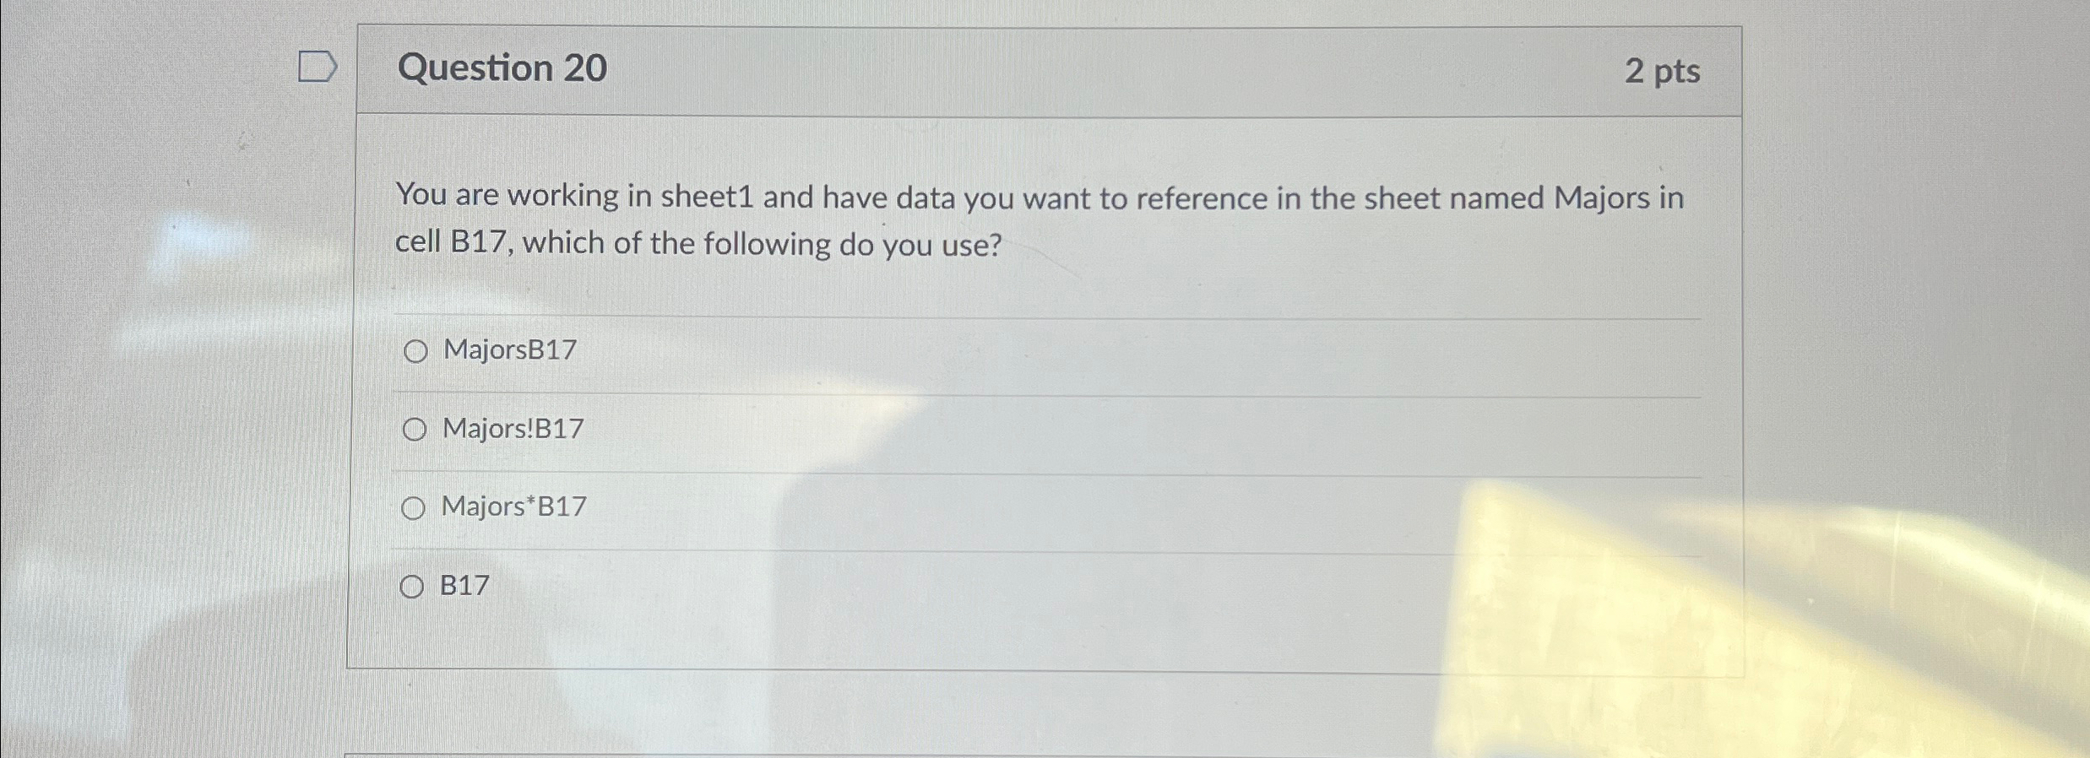Screen dimensions: 2090x758
Task: Click the B17 answer label text
Action: [x=463, y=584]
